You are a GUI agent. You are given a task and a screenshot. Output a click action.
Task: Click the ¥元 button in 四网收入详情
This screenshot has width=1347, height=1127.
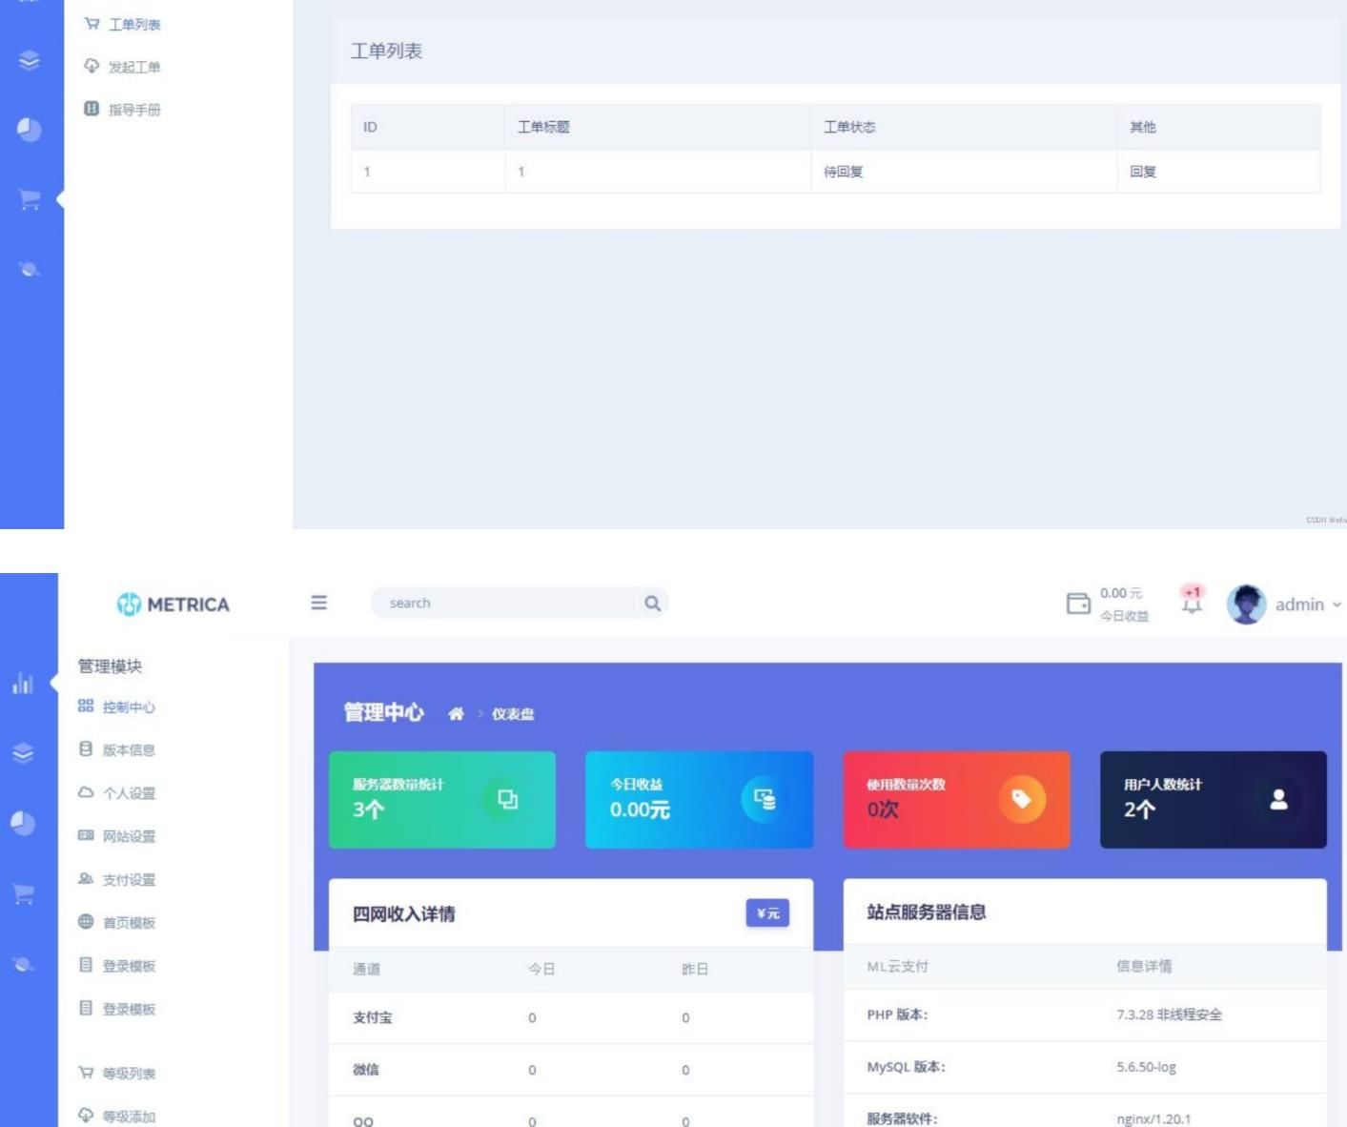[766, 912]
